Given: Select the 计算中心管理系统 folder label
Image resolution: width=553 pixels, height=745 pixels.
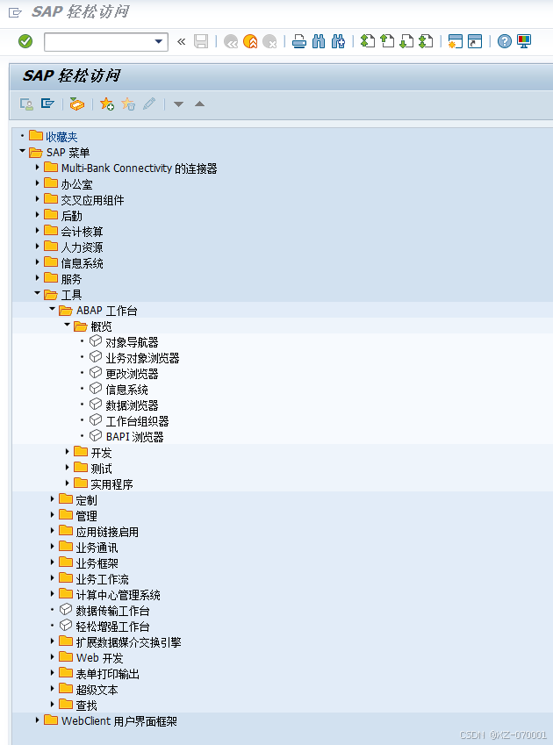Looking at the screenshot, I should pos(118,595).
